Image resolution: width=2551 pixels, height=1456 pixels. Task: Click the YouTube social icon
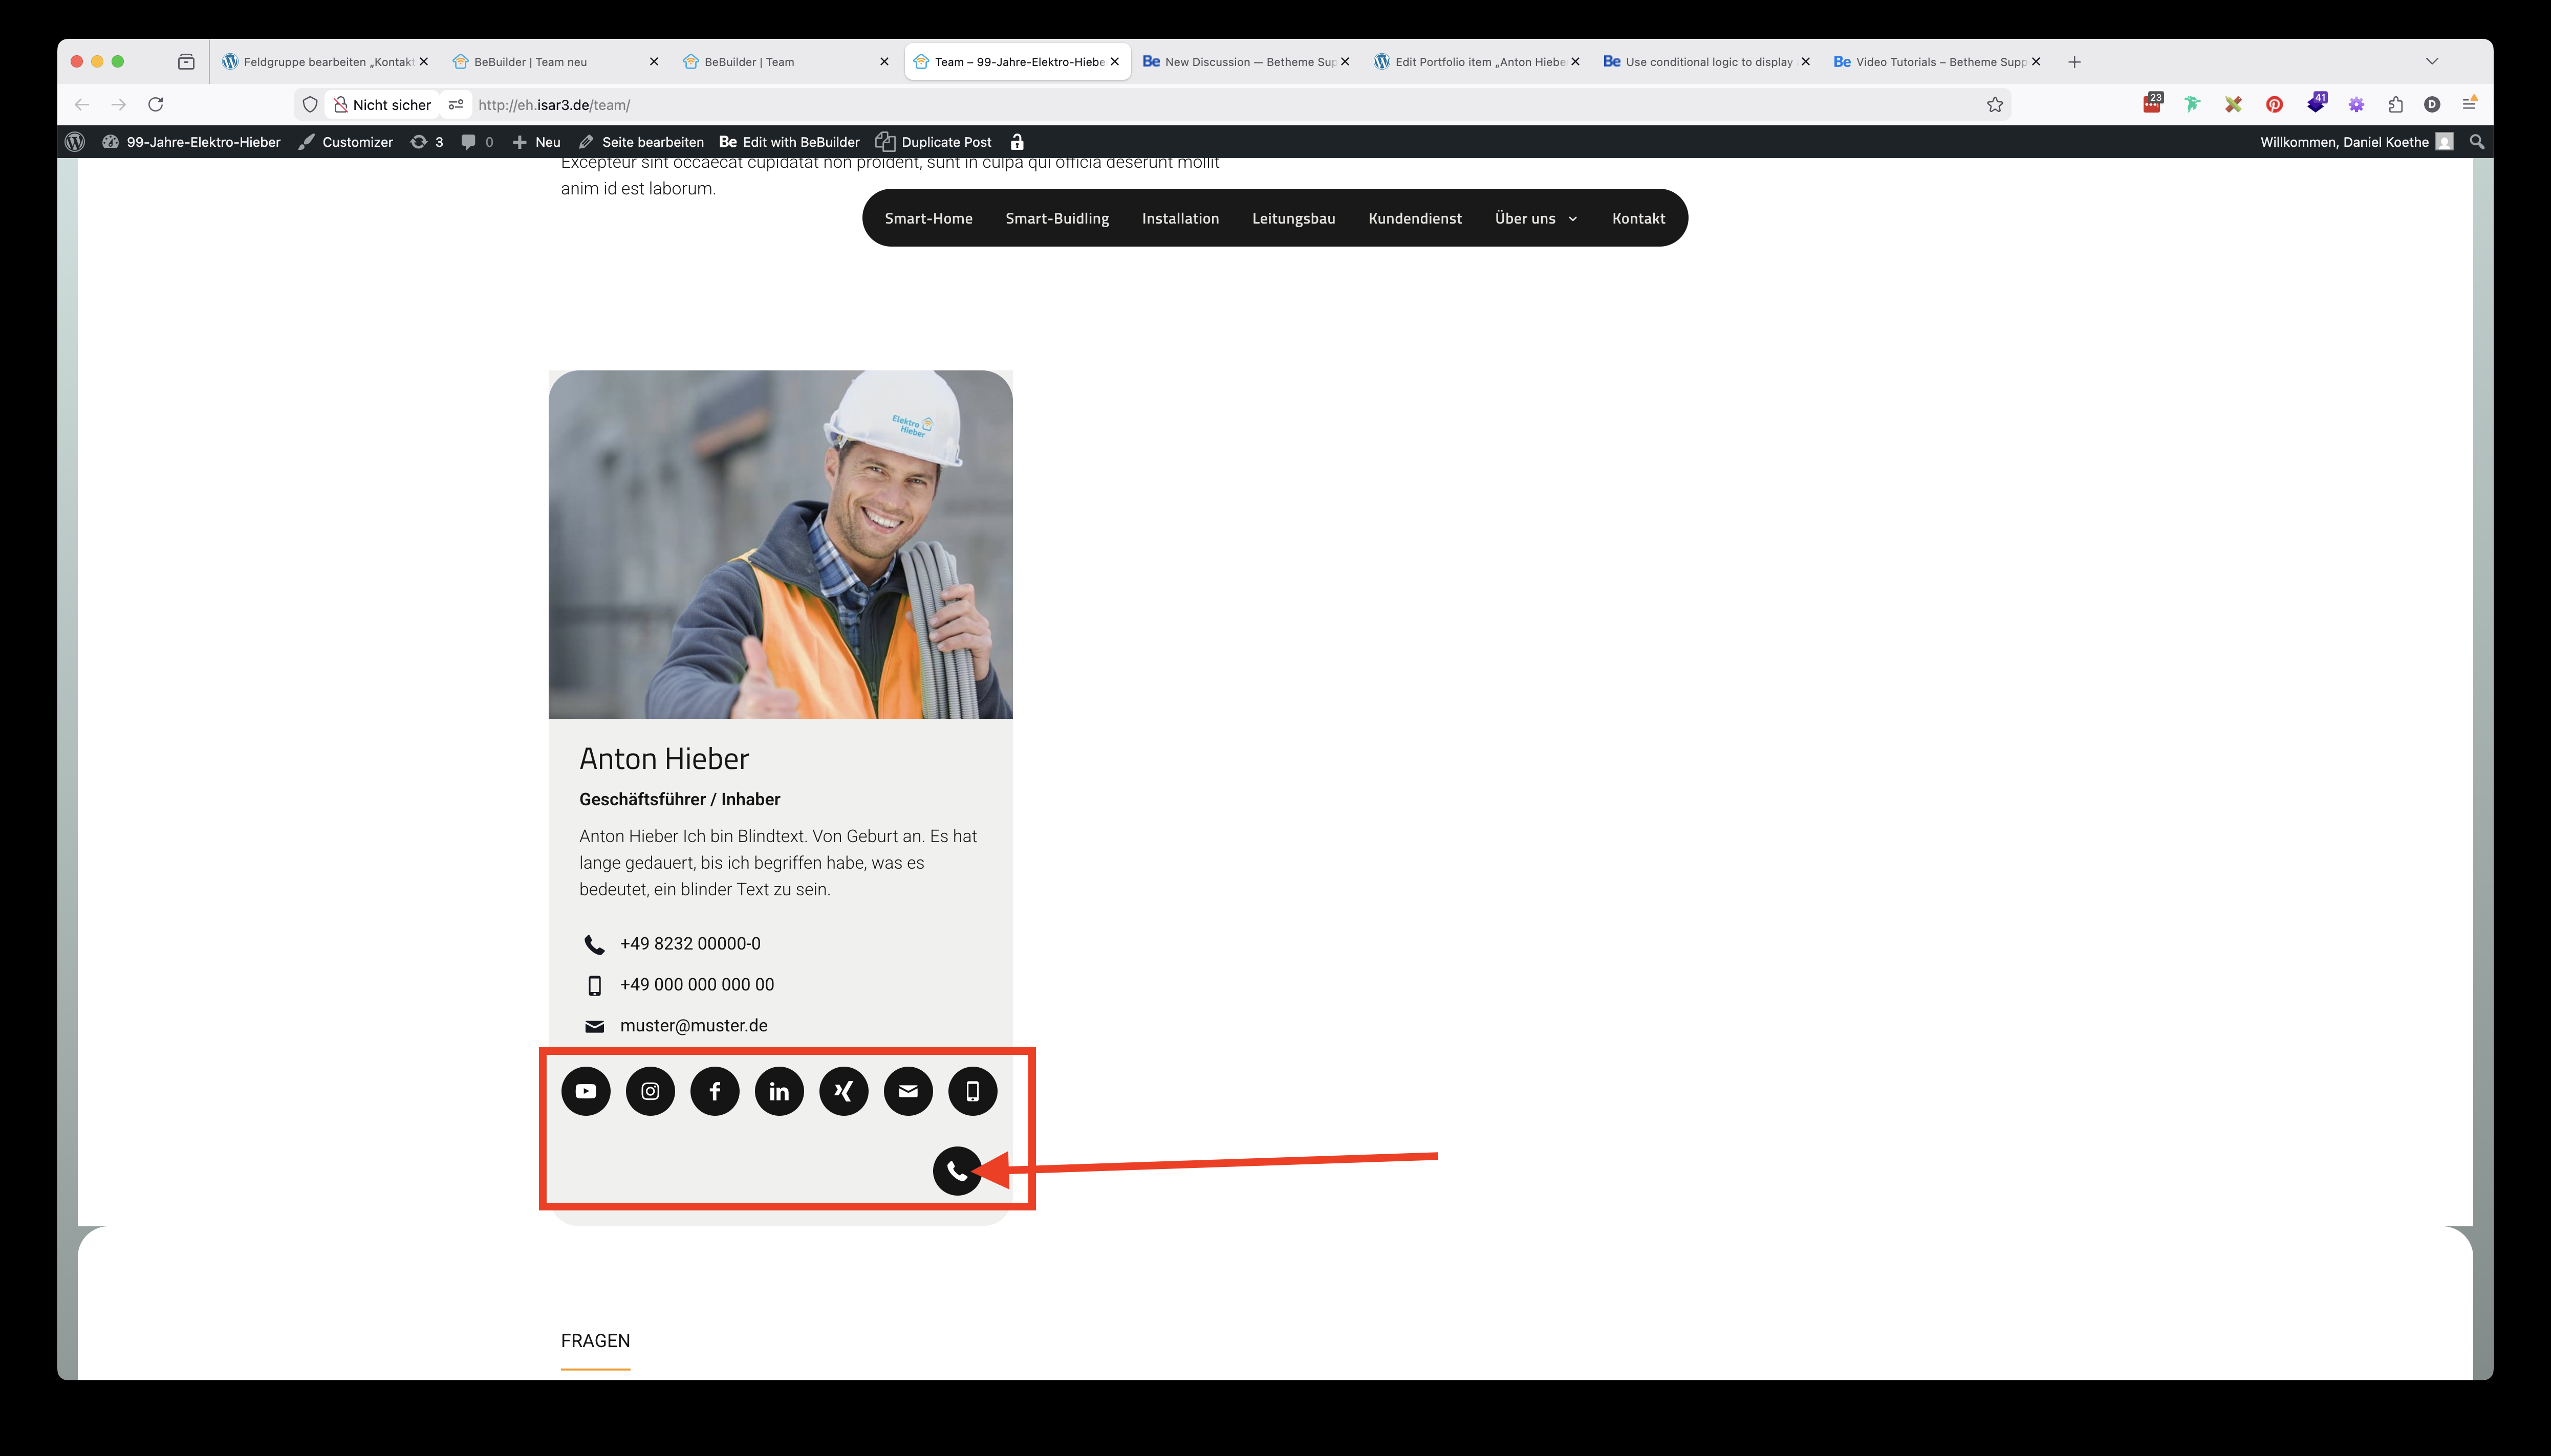point(585,1091)
